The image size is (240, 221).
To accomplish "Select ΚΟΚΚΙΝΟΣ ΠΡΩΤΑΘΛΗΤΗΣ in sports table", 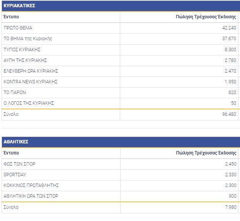I will click(31, 185).
